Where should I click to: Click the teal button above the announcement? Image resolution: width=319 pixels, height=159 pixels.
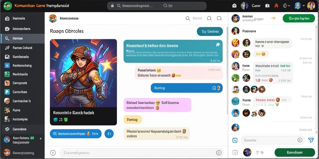pos(210,31)
